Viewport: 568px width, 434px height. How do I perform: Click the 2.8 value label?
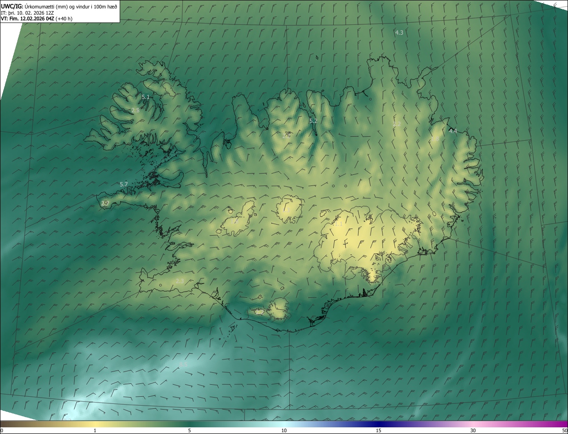(x=135, y=110)
